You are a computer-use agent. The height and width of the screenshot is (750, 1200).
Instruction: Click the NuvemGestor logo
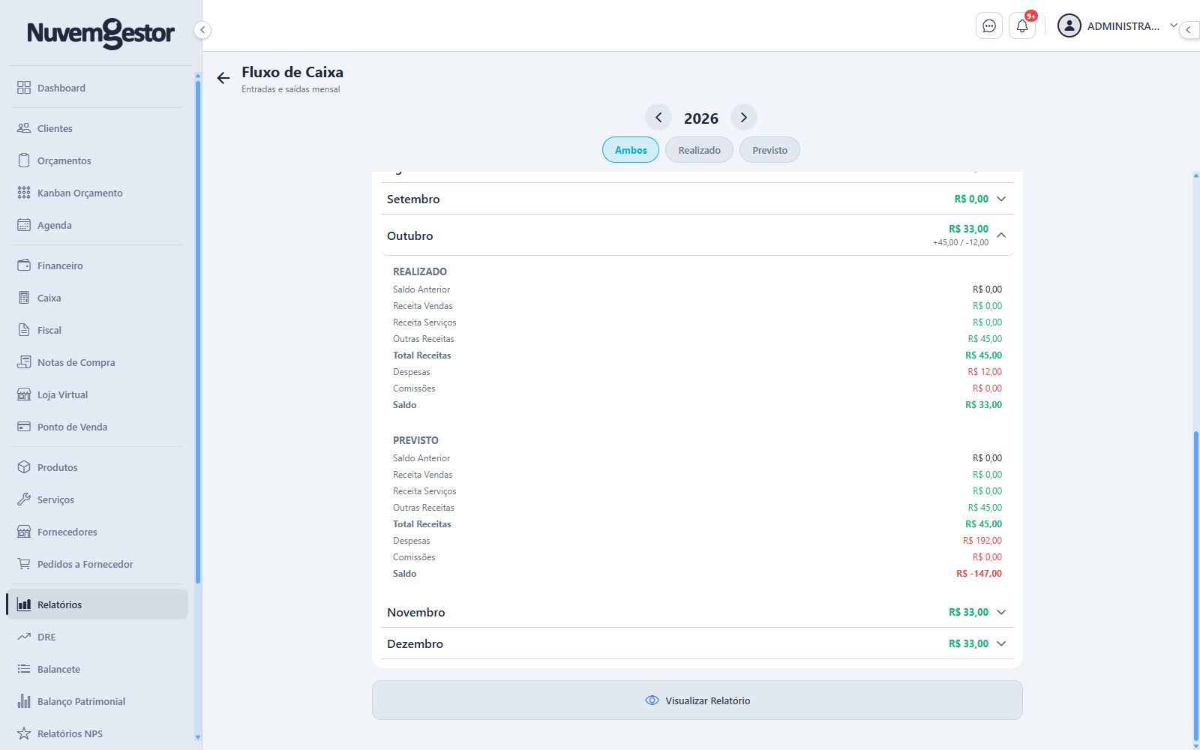point(101,33)
